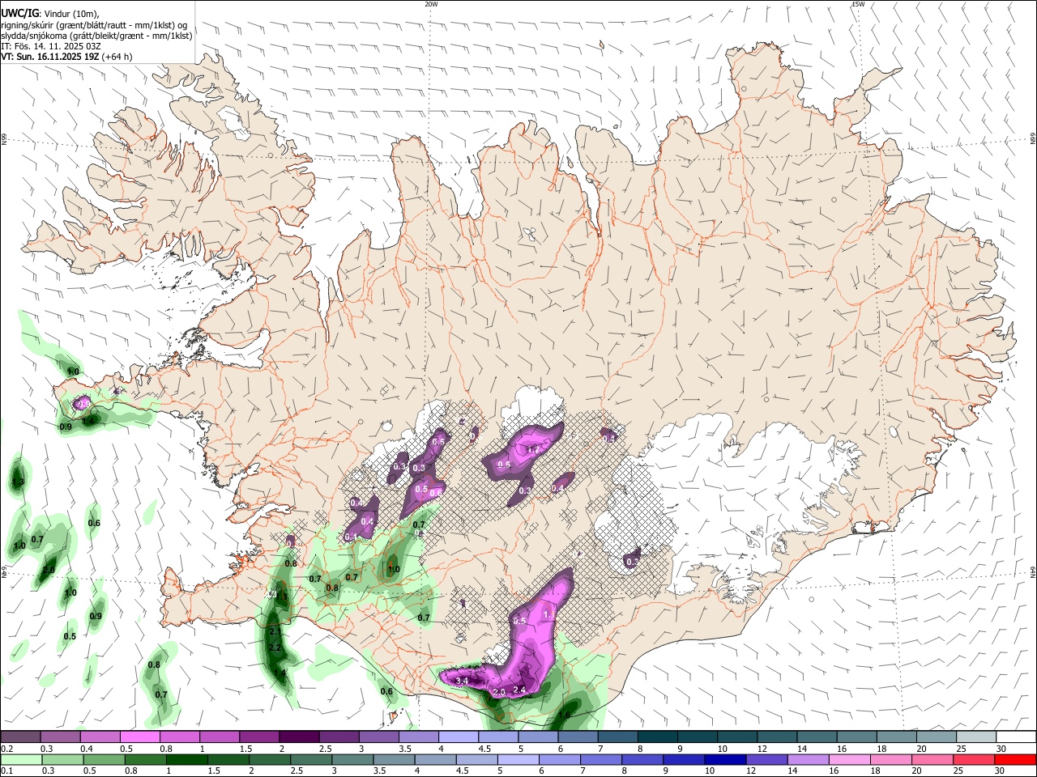
Task: Click the 'rigning/skúrir (grænt/blátt/rautt' legend description line
Action: pyautogui.click(x=94, y=24)
